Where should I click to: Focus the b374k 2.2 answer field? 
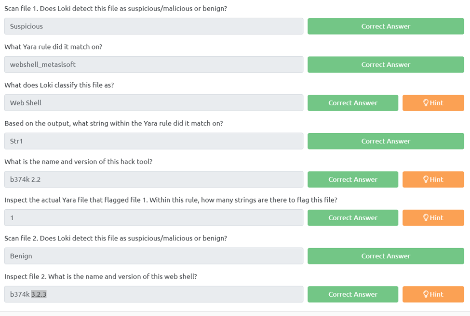[154, 179]
